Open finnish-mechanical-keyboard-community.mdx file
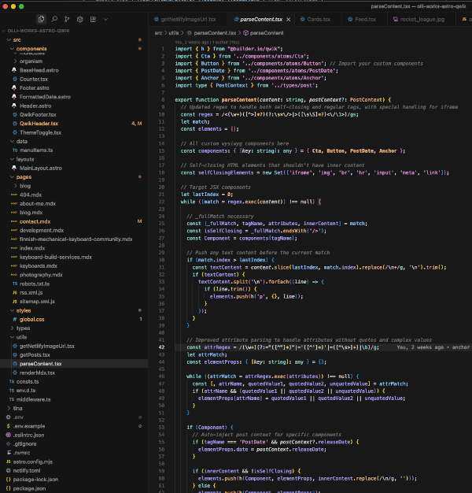This screenshot has width=472, height=493. 76,239
